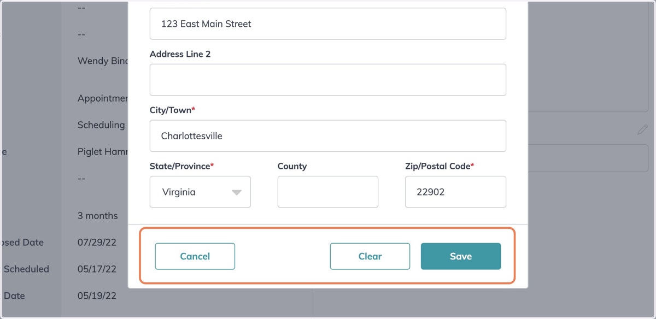The image size is (656, 319).
Task: Click the Scheduling text in background
Action: (102, 125)
